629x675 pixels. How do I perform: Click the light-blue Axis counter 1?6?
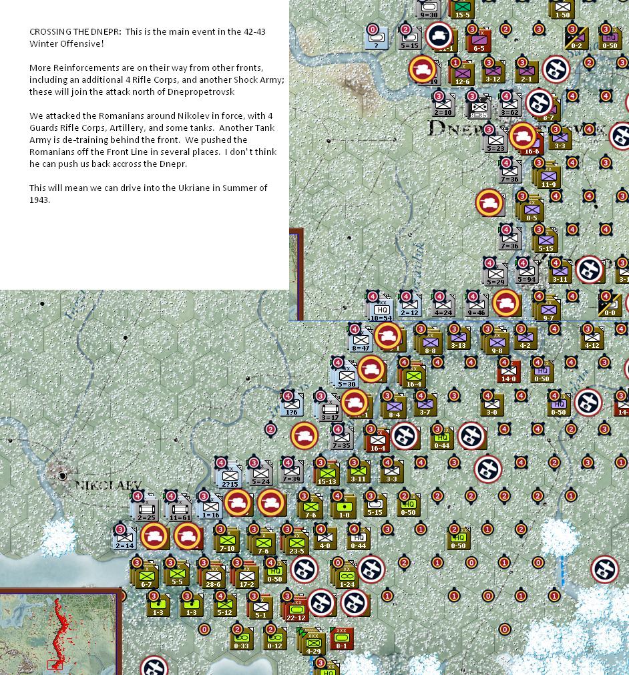(292, 405)
